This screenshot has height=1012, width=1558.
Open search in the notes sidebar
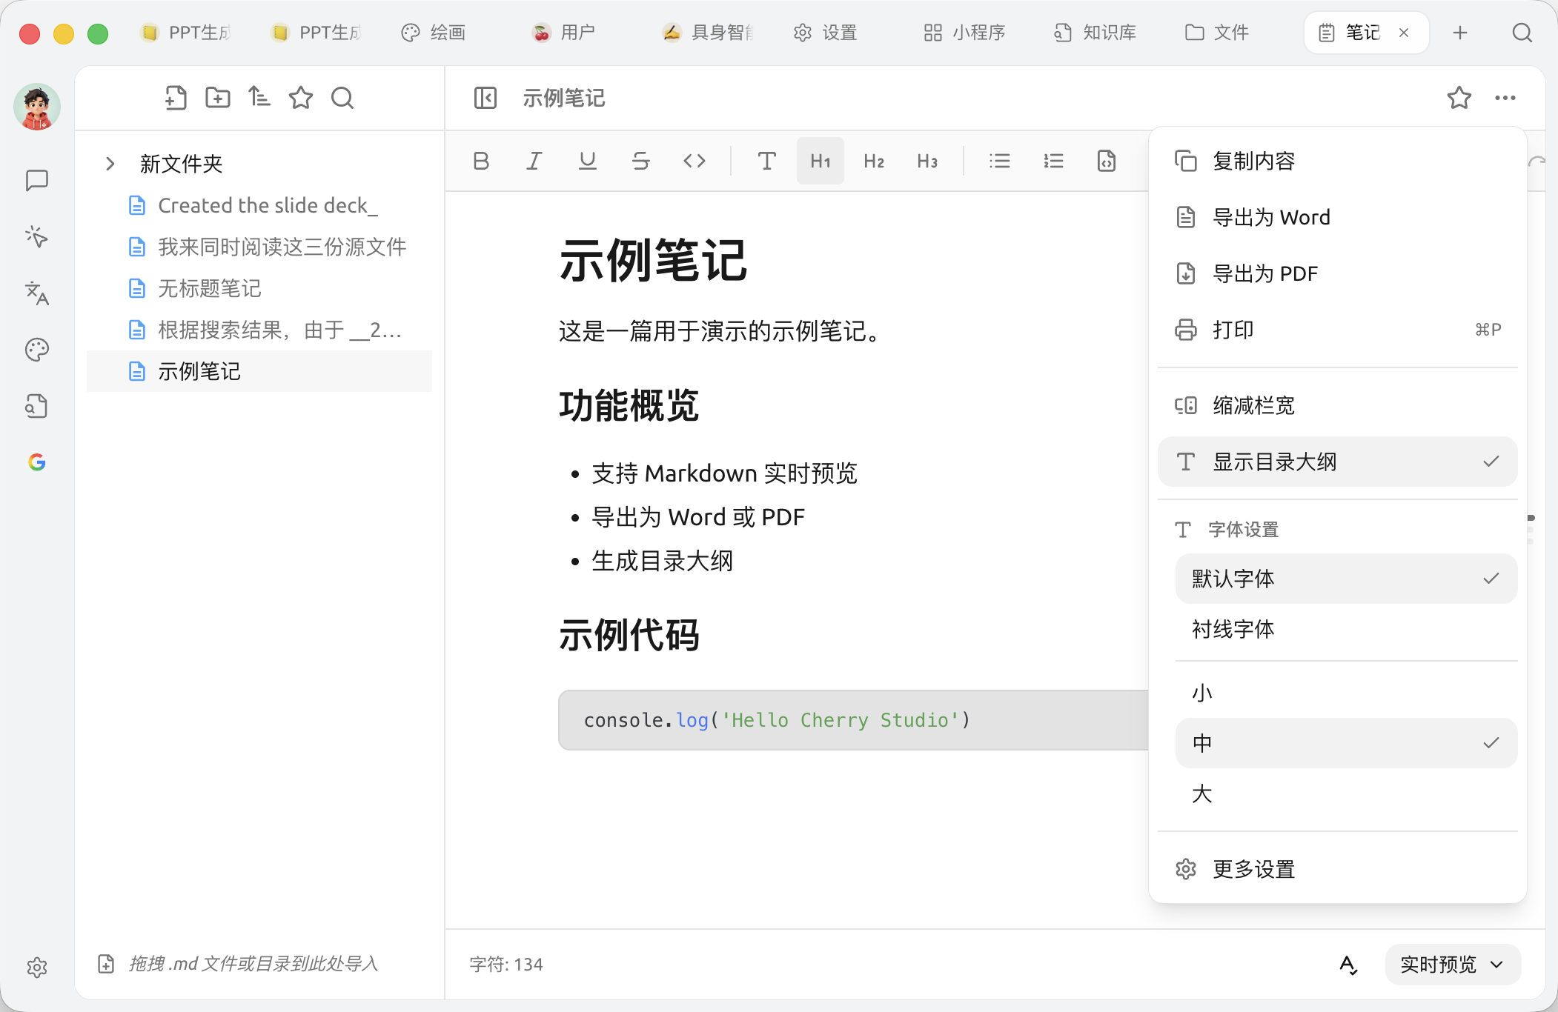point(342,98)
